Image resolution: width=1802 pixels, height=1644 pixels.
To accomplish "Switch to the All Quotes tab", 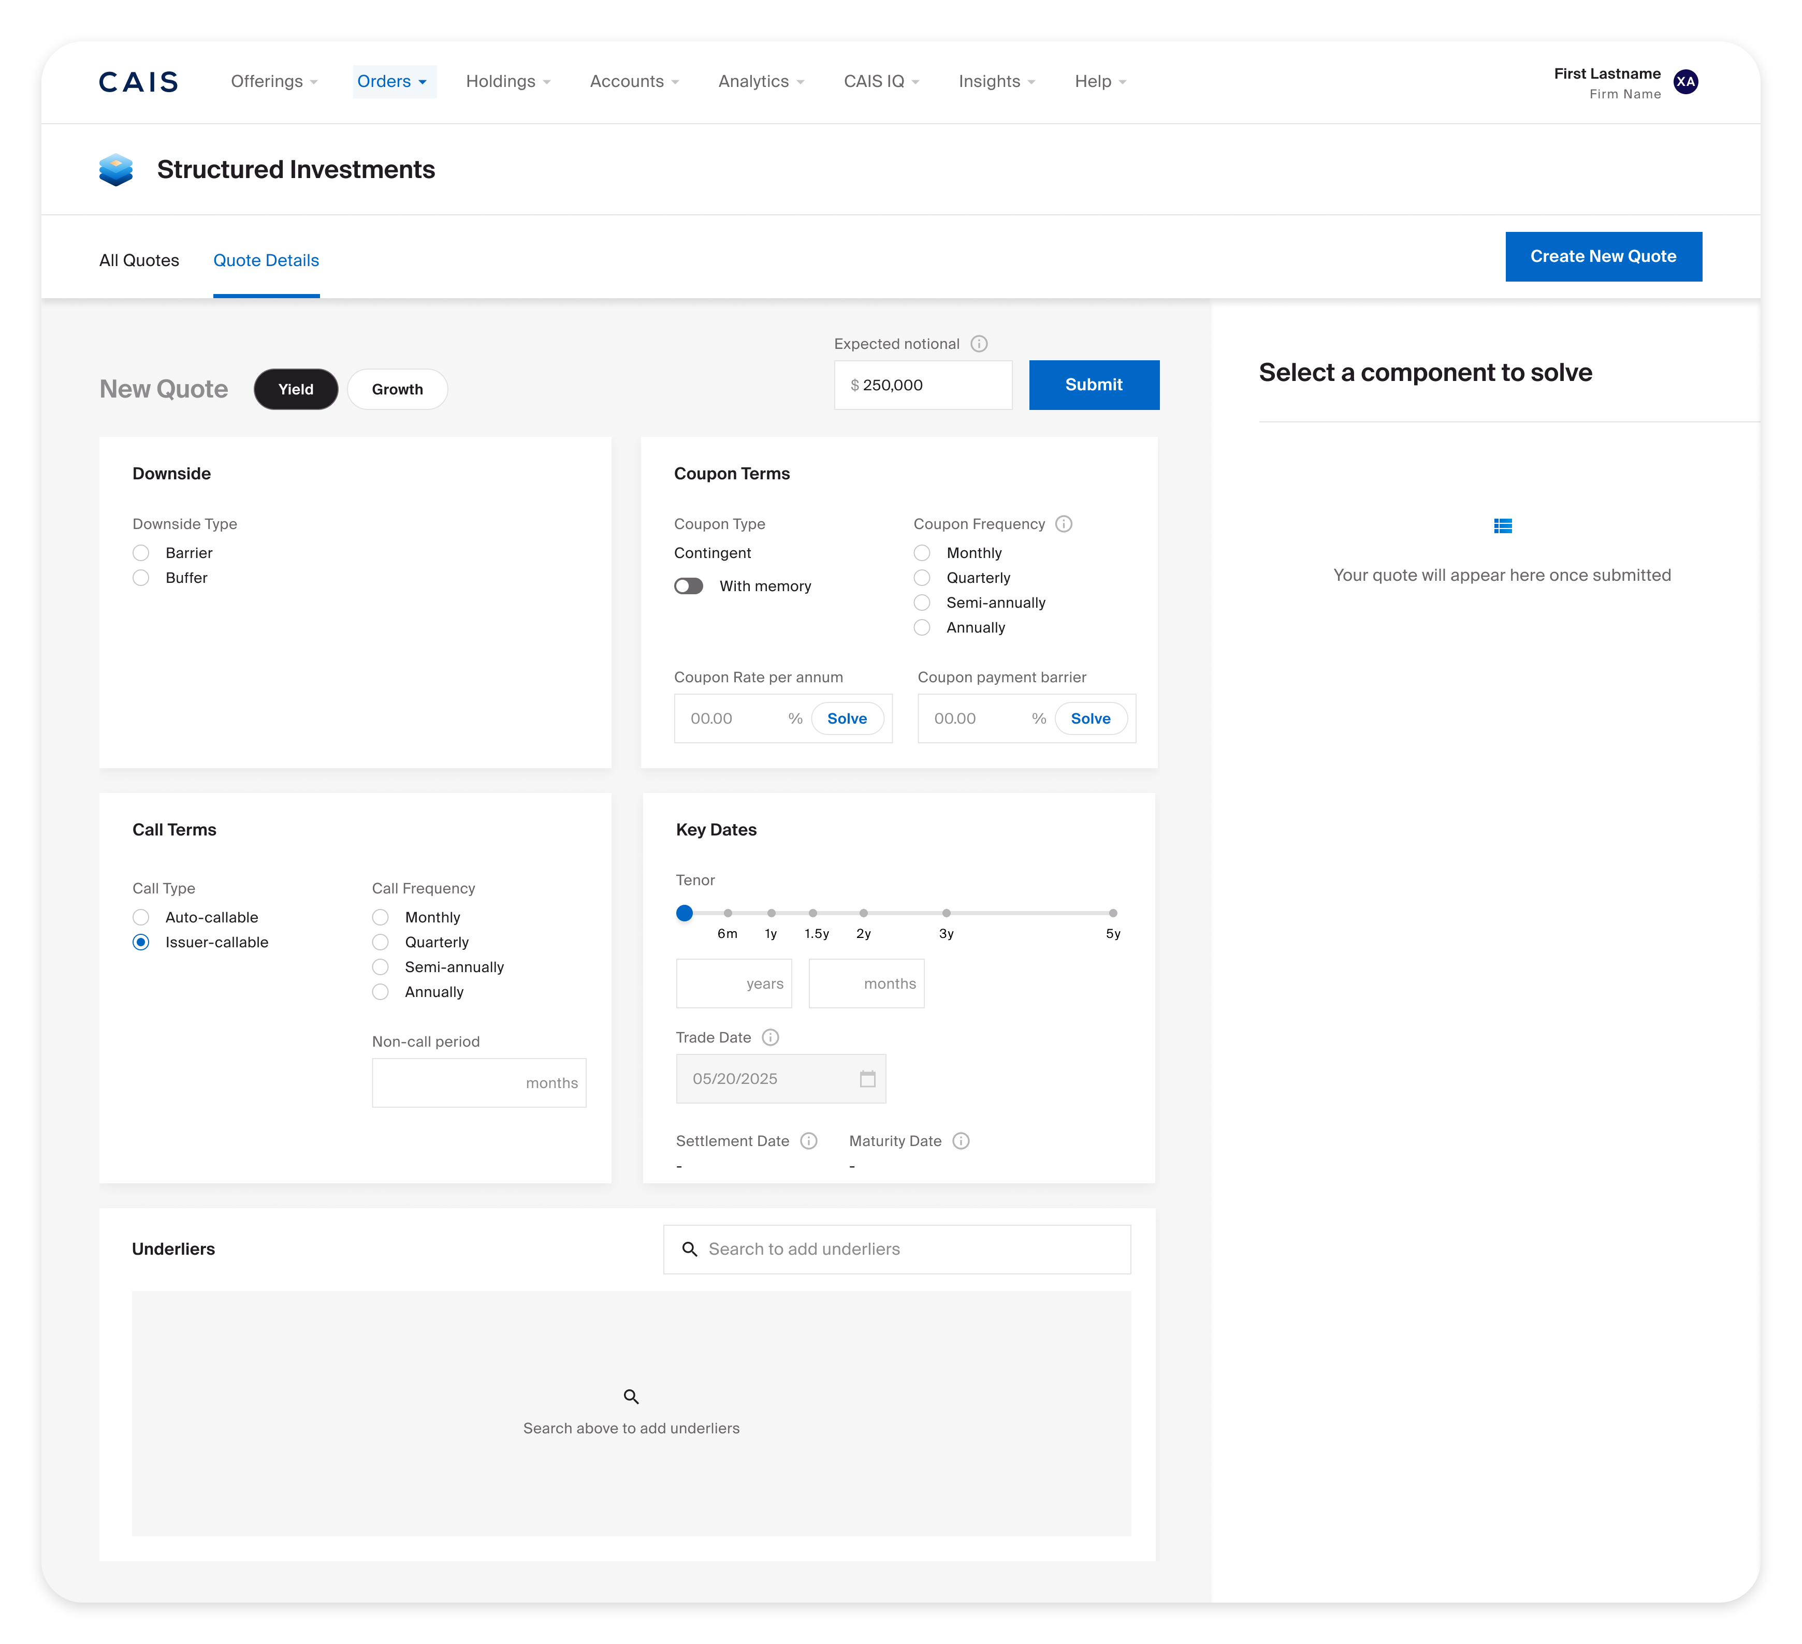I will 139,260.
